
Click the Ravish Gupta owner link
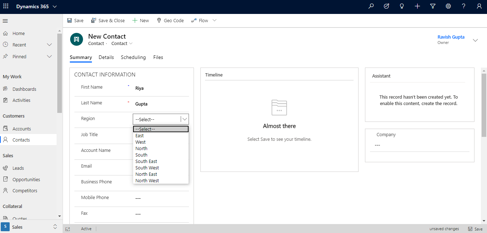coord(451,37)
